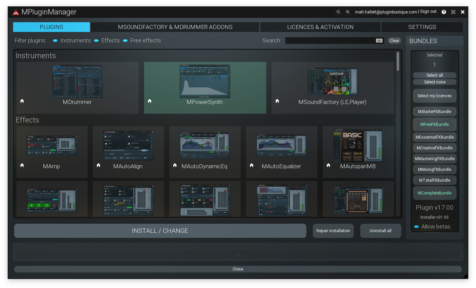Select the MMasteringFXBundle bundle
476x288 pixels.
click(x=435, y=159)
